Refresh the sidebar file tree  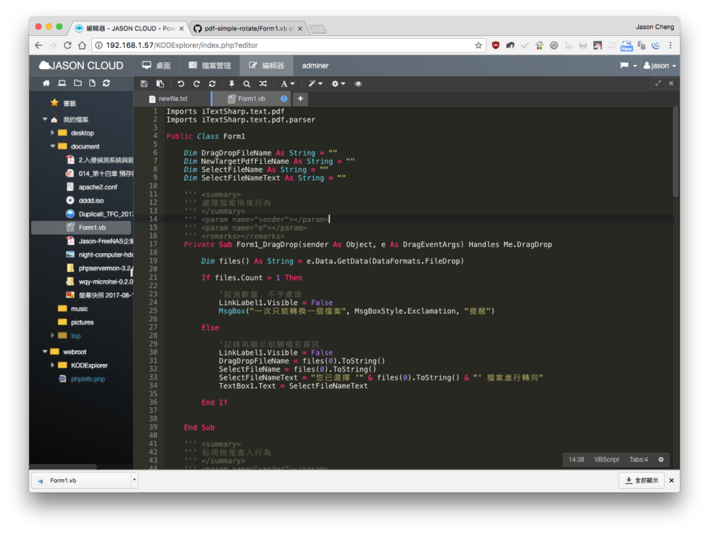[106, 83]
